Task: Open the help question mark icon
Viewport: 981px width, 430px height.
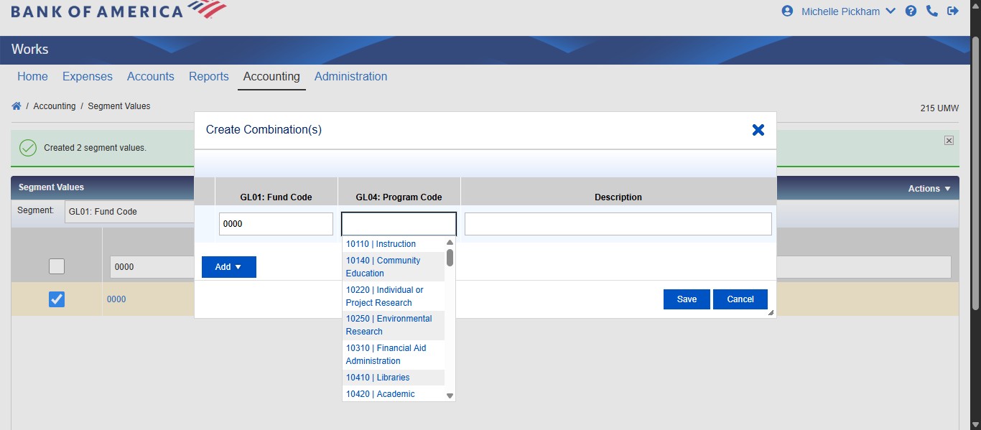Action: pos(911,11)
